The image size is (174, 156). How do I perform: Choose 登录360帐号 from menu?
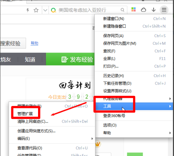point(134,116)
